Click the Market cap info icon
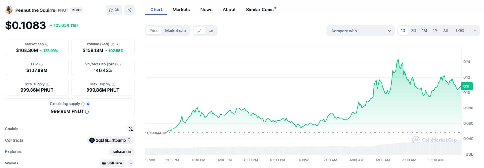 pos(47,44)
